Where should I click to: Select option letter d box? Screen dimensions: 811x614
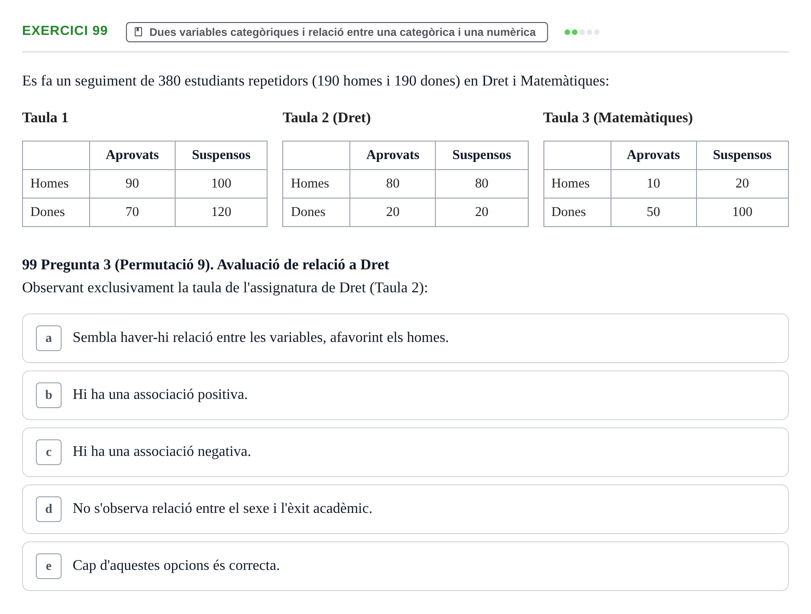[x=49, y=509]
